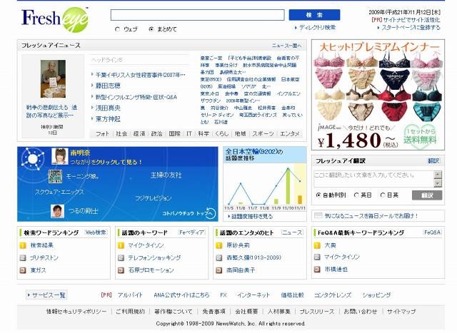Switch to the 経済 news tab
457x333 pixels.
(x=139, y=133)
